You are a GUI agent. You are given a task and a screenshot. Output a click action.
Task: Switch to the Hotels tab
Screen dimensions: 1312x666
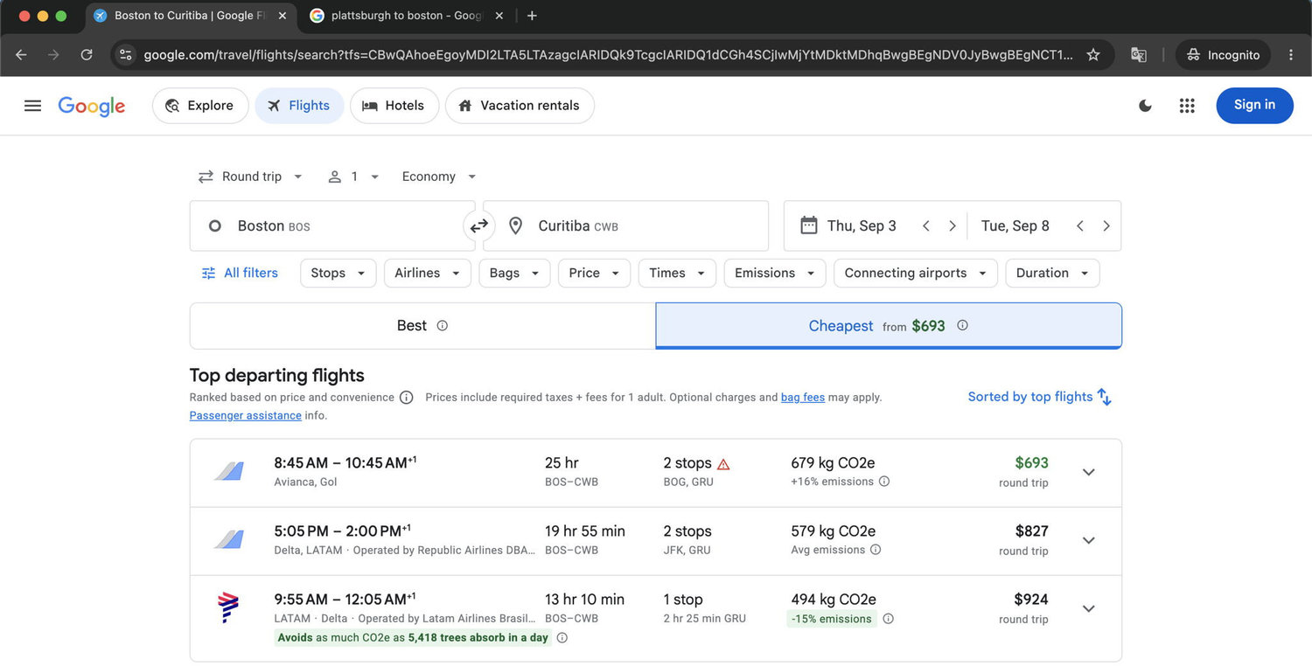click(394, 106)
